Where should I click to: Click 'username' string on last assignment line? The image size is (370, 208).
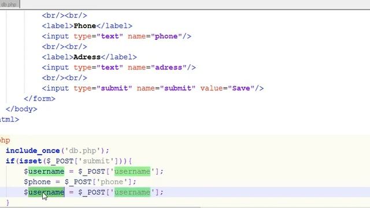[132, 192]
